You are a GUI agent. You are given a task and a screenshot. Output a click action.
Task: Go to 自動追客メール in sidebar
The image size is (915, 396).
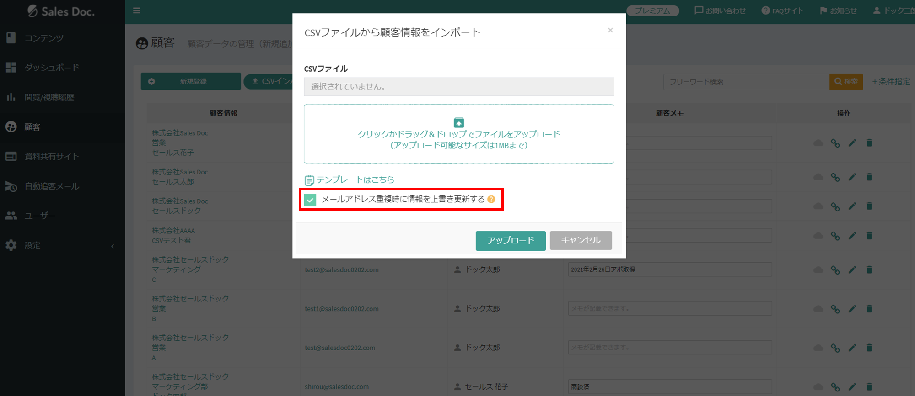pyautogui.click(x=52, y=186)
